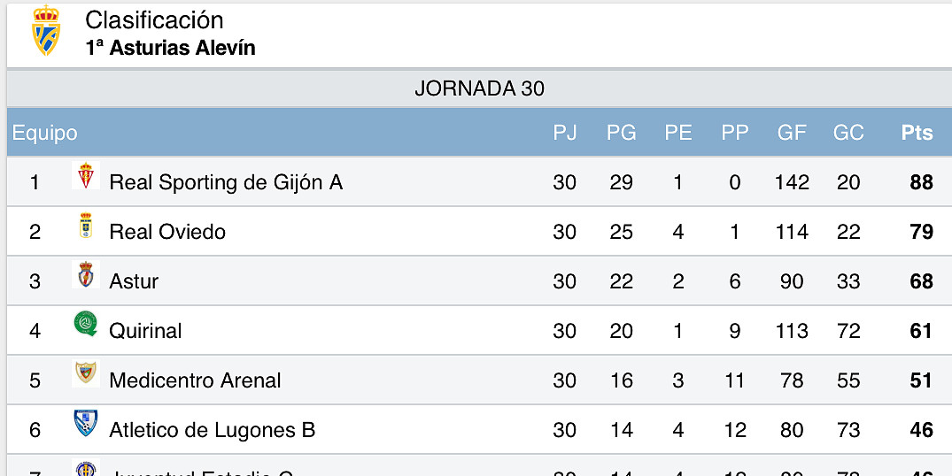The image size is (952, 476).
Task: Click the Equipo column header
Action: (x=45, y=134)
